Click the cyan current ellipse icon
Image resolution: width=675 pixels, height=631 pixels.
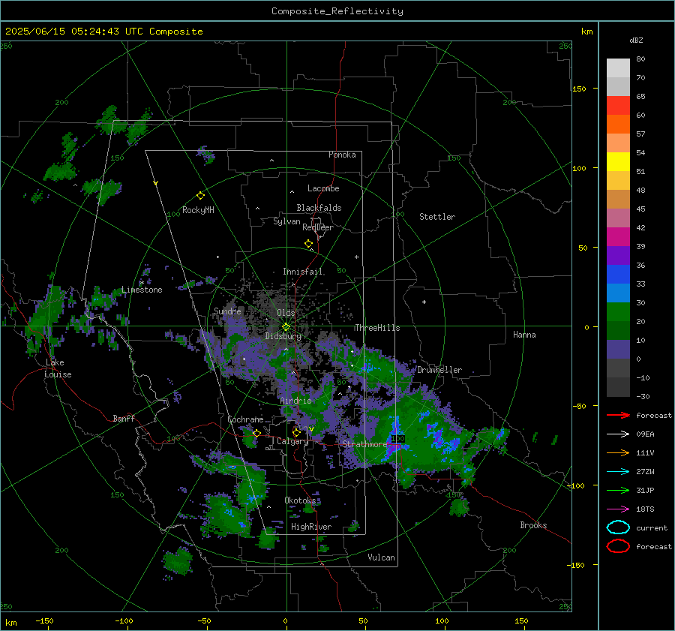[618, 527]
